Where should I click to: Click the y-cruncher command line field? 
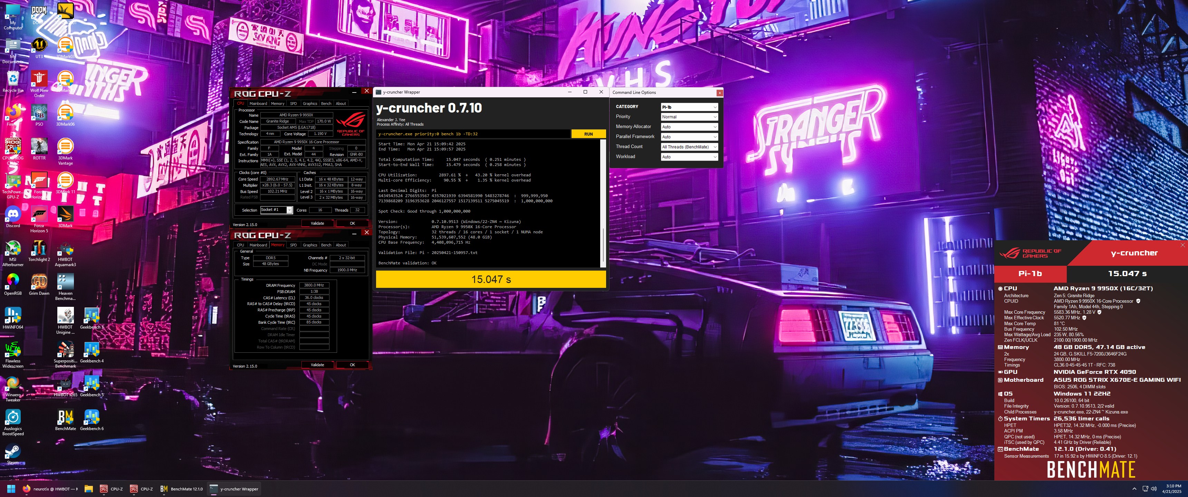point(473,134)
